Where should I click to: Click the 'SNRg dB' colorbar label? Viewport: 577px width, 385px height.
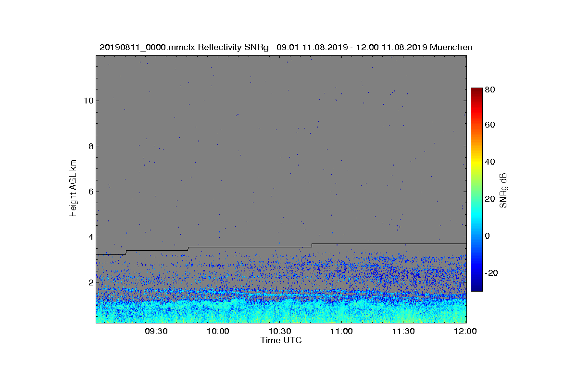503,191
